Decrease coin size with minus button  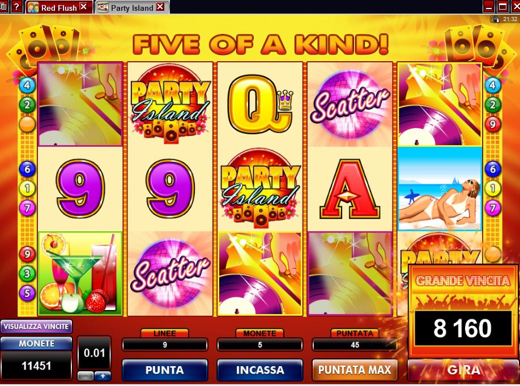click(x=86, y=376)
